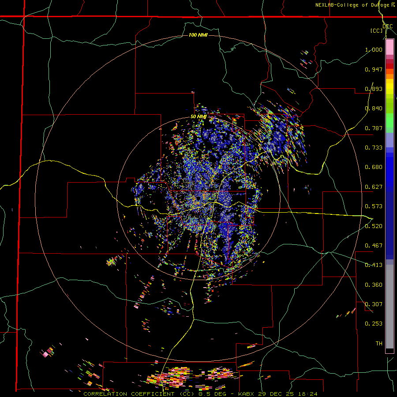Viewport: 397px width, 397px height.
Task: Click the 0.573 legend value
Action: point(374,206)
